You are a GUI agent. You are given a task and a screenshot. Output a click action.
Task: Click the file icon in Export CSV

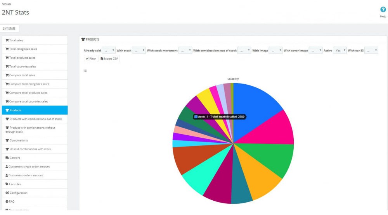point(102,59)
